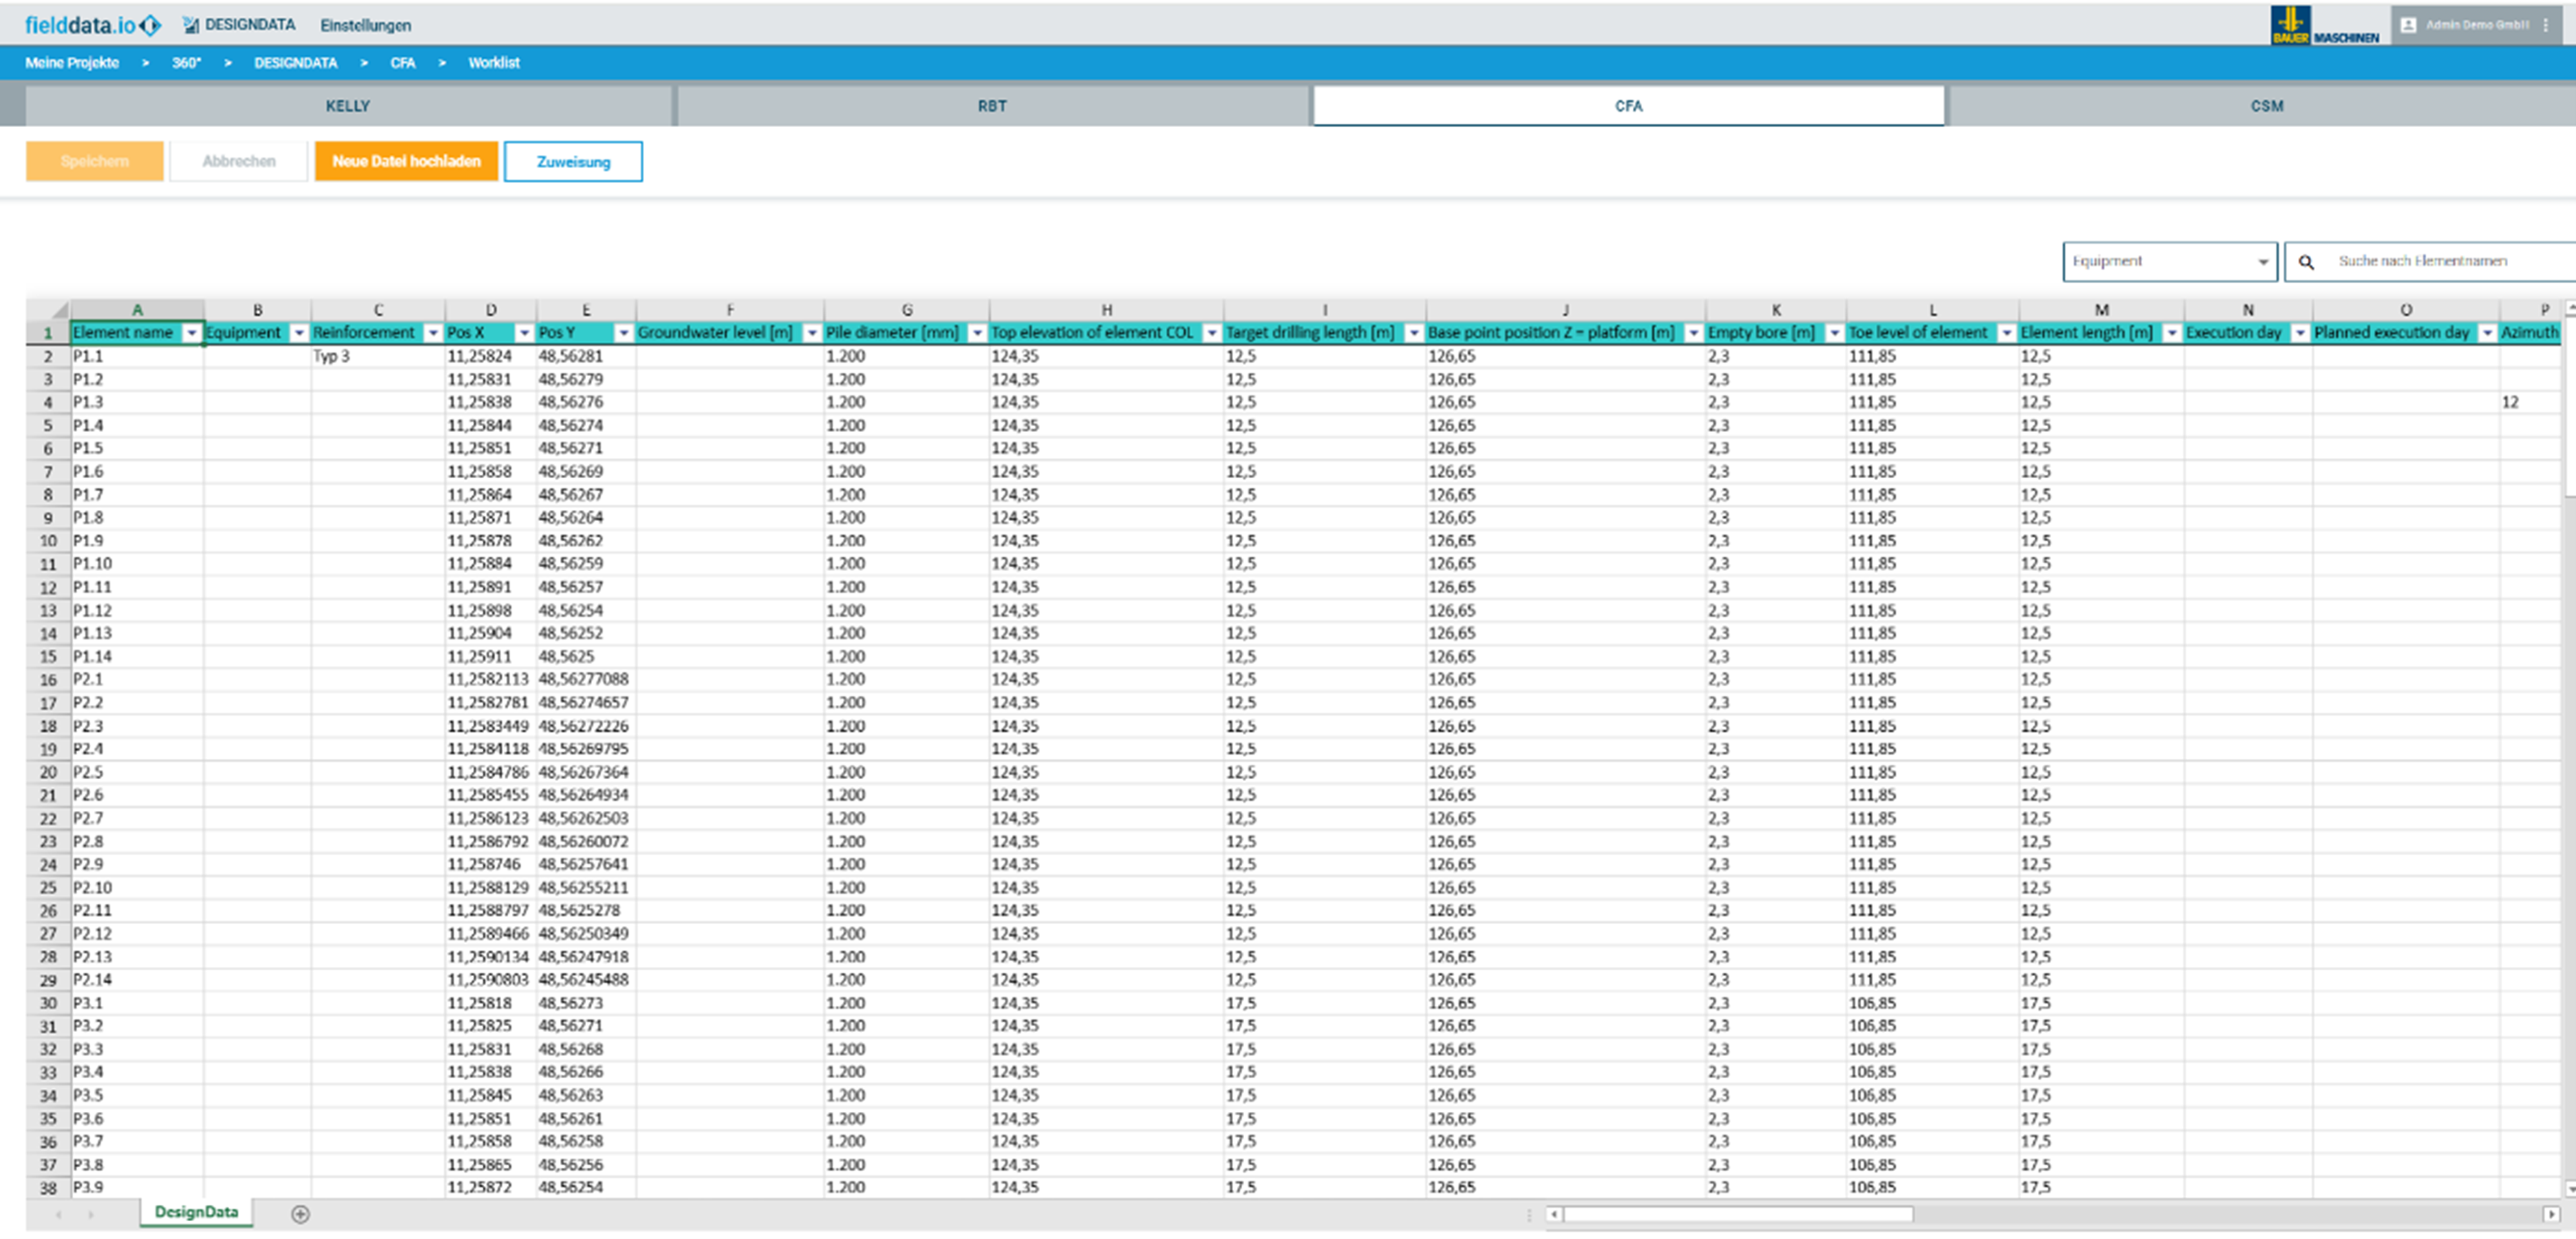Viewport: 2576px width, 1239px height.
Task: Open Pos Y column filter arrow
Action: tap(623, 333)
